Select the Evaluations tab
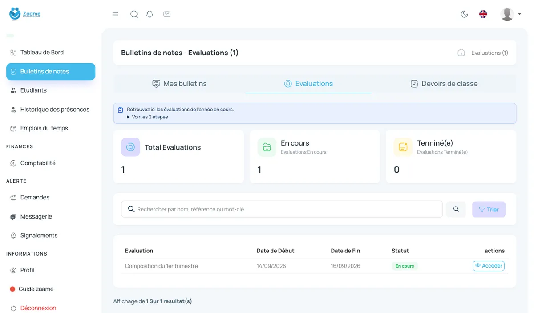Viewport: 534px width, 313px height. (308, 84)
